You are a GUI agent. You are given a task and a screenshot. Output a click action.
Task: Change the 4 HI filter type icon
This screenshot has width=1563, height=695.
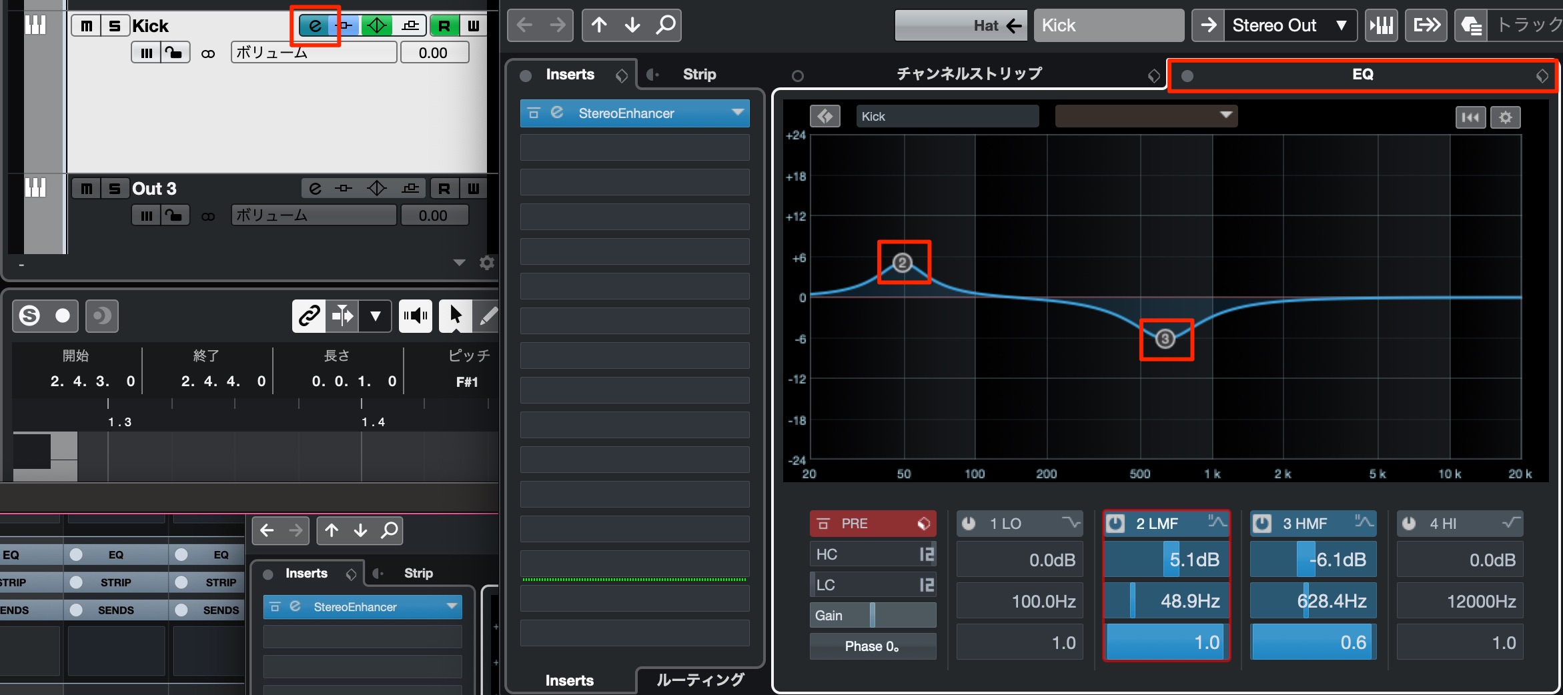pos(1511,522)
